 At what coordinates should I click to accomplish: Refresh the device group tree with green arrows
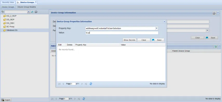tap(32, 12)
